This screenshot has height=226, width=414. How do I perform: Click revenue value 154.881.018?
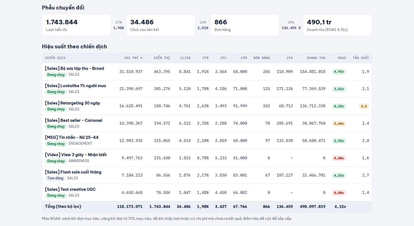click(313, 72)
